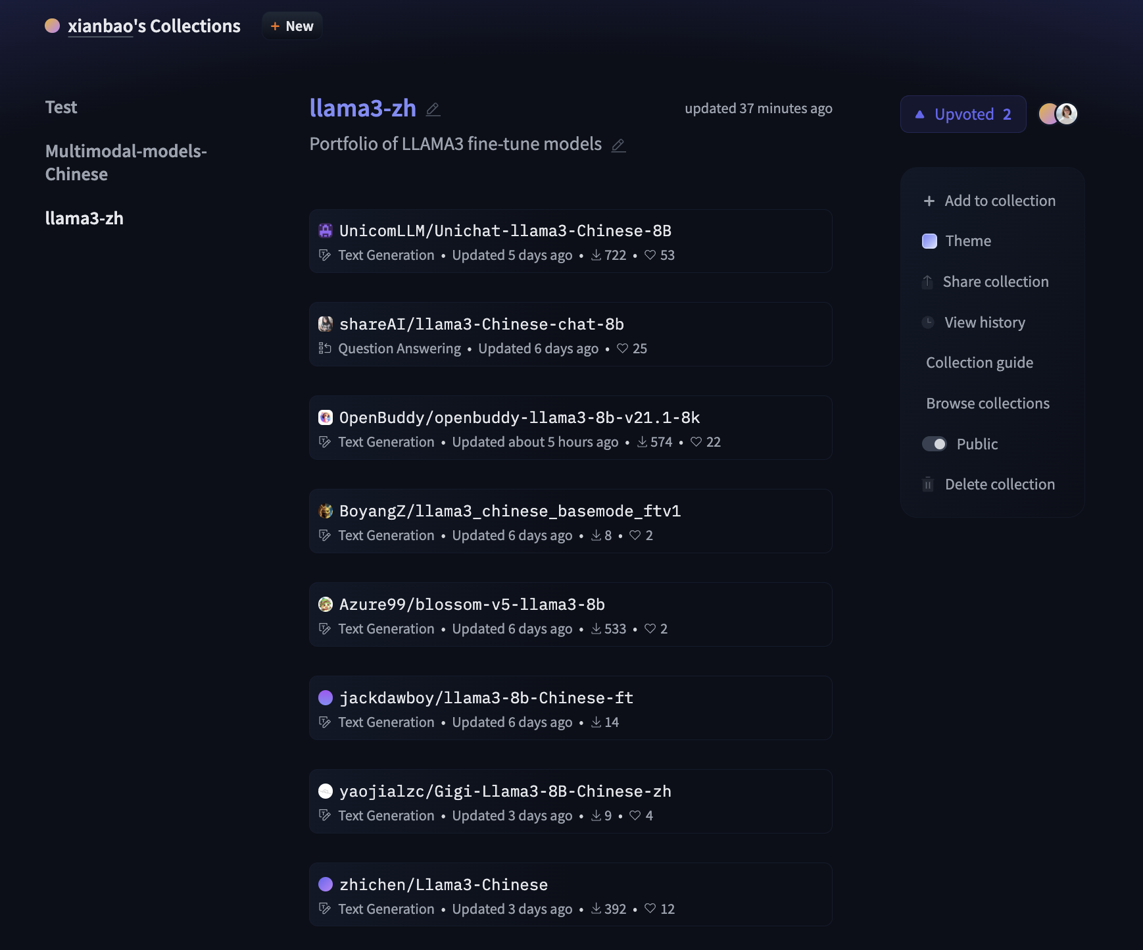Viewport: 1143px width, 950px height.
Task: Delete collection via sidebar option
Action: pos(999,484)
